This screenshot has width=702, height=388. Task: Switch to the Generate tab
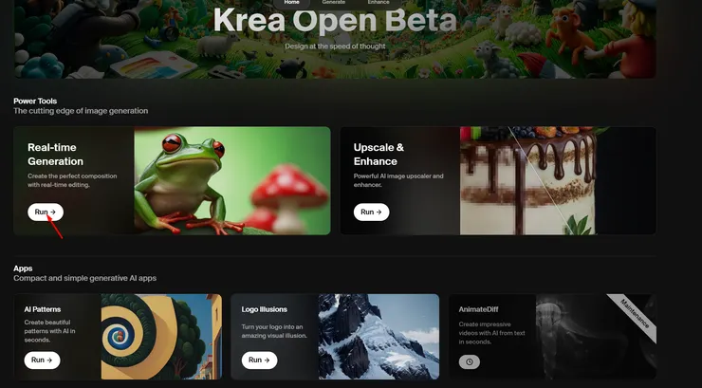(x=334, y=3)
